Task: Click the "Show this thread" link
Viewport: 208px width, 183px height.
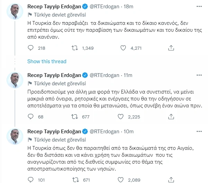Action: (46, 61)
